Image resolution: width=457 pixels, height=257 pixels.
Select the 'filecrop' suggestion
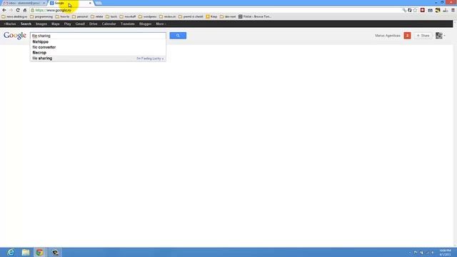[x=98, y=53]
